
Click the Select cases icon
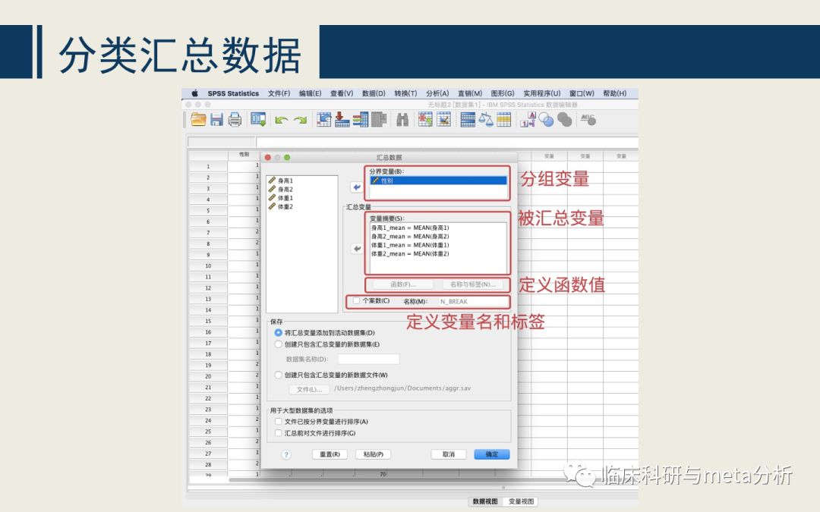pyautogui.click(x=504, y=120)
